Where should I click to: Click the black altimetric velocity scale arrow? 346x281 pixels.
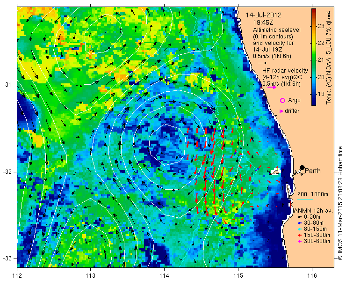point(262,63)
